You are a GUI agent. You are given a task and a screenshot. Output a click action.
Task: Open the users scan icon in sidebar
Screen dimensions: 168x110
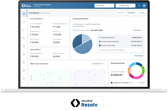point(24,22)
